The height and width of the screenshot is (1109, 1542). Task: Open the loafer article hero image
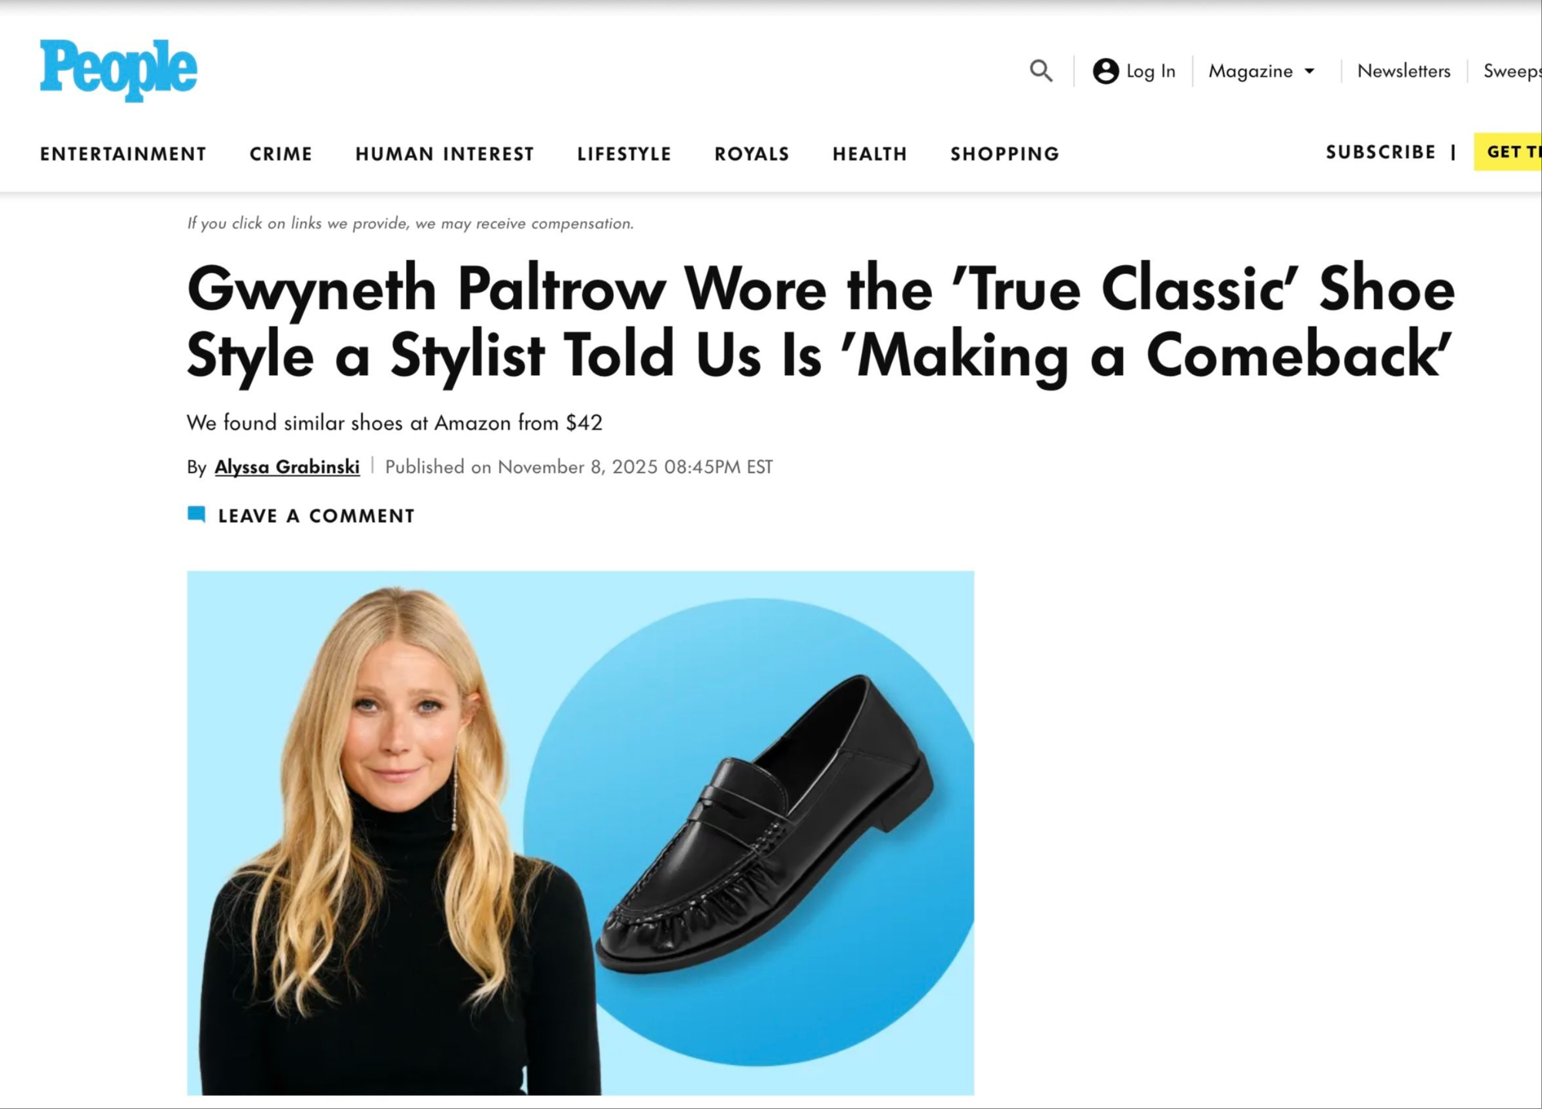point(580,833)
